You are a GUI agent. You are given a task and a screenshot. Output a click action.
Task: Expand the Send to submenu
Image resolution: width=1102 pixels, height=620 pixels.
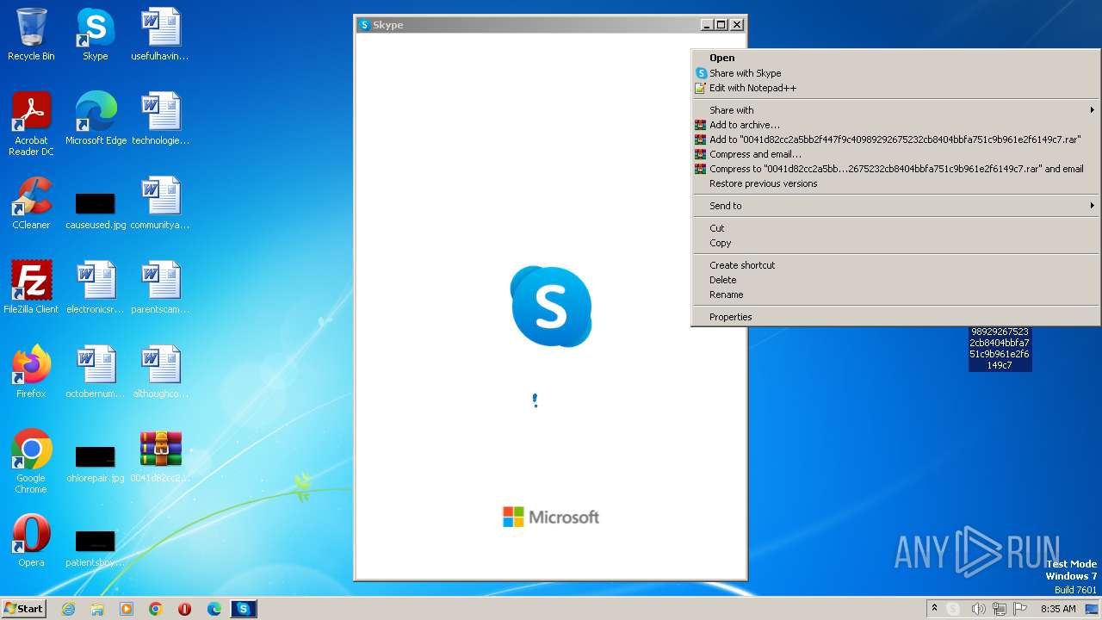point(895,206)
